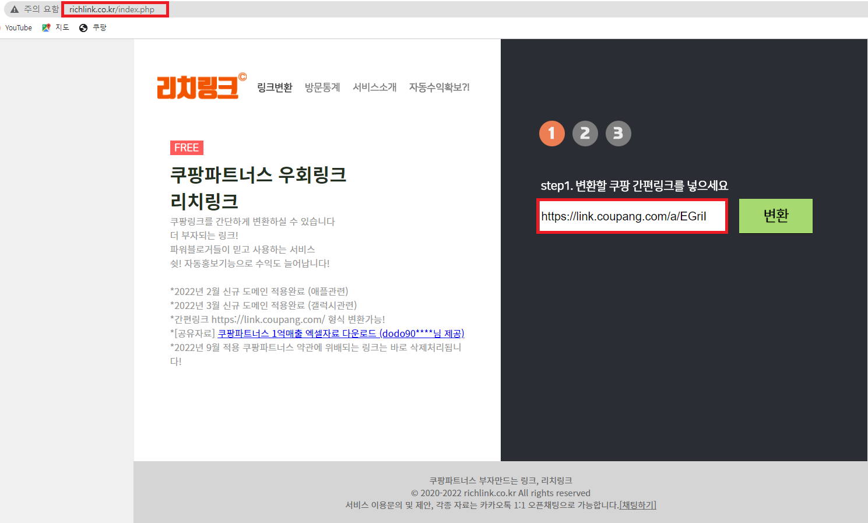Image resolution: width=868 pixels, height=523 pixels.
Task: Click the 2022년 2월 신규 도메인 notice line
Action: click(259, 292)
